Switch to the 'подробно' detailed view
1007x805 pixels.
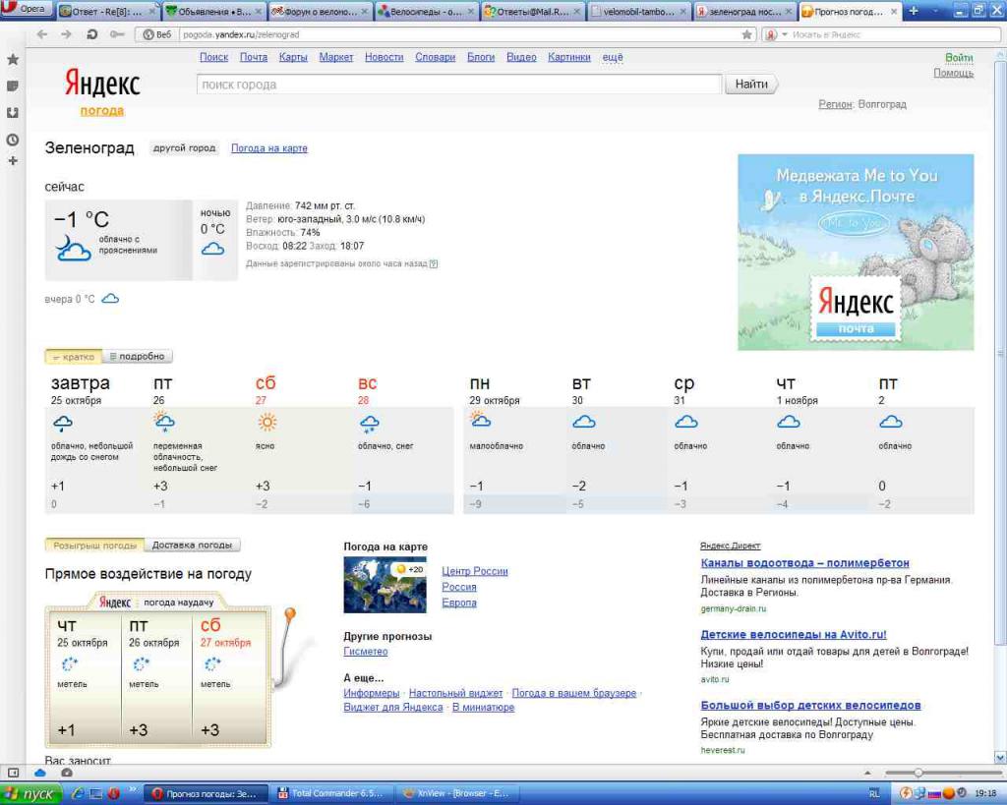click(137, 356)
